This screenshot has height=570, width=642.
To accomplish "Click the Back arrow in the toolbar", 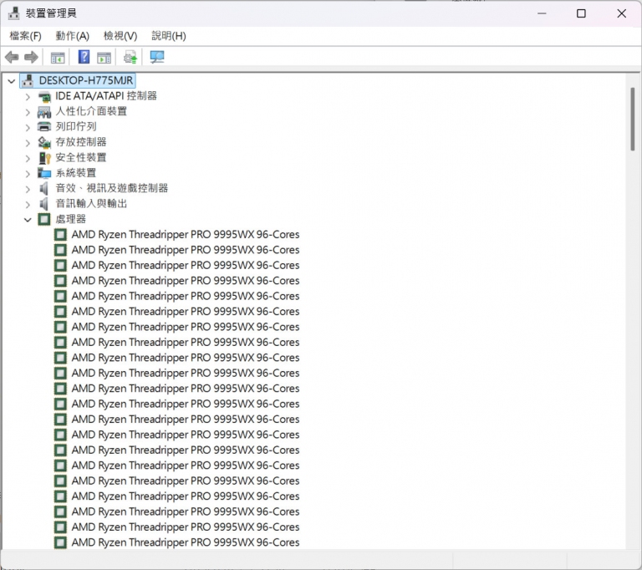I will (x=12, y=57).
